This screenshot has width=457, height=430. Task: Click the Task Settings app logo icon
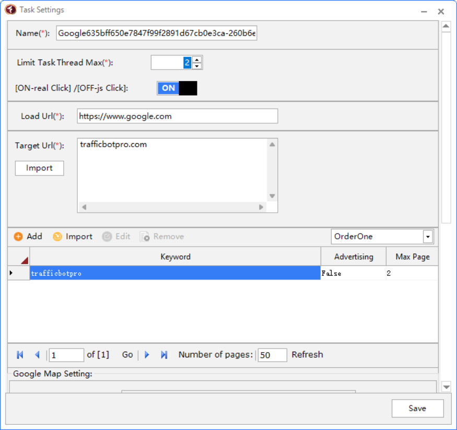pos(10,10)
